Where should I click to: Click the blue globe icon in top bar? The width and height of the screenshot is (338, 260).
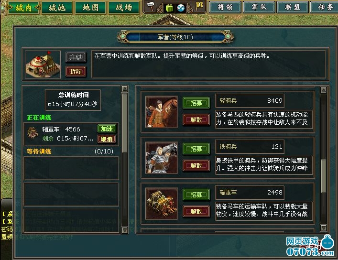(181, 8)
